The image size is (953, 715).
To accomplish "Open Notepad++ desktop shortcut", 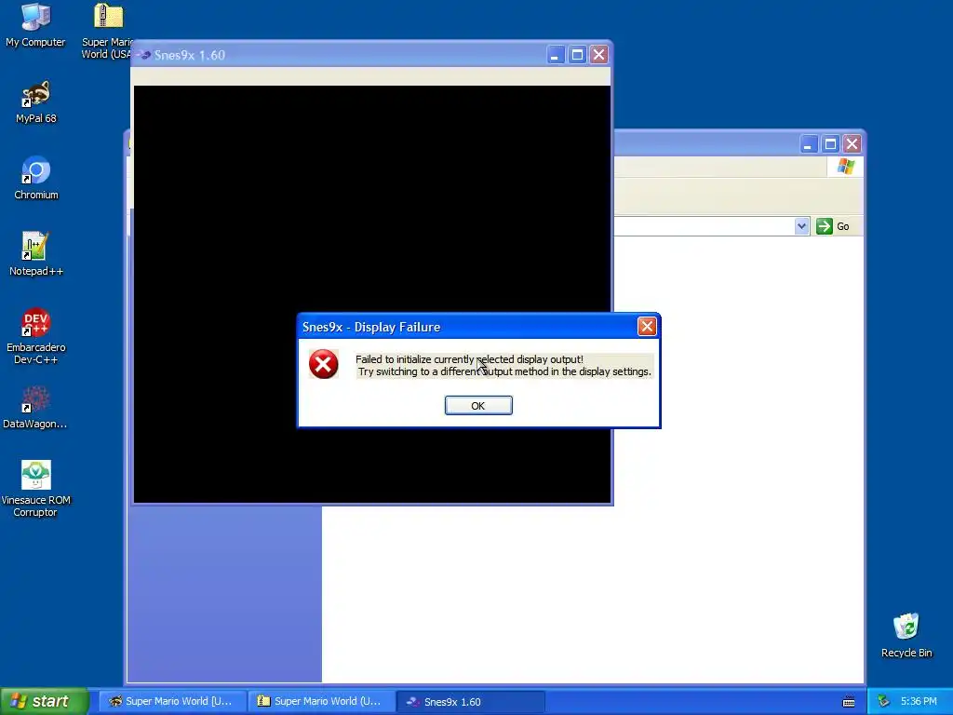I will (x=36, y=254).
